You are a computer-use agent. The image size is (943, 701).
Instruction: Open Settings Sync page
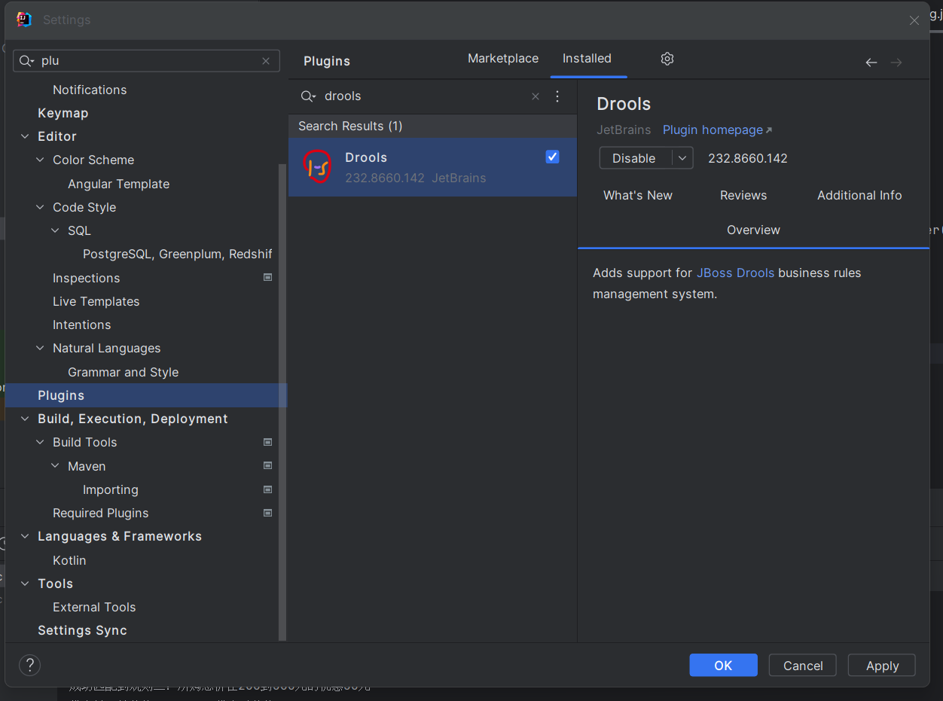pyautogui.click(x=82, y=630)
